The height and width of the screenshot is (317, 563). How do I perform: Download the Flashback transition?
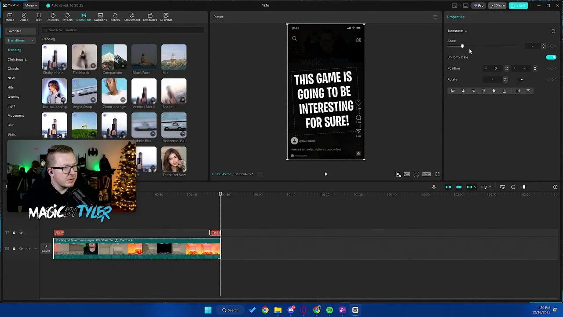point(93,66)
